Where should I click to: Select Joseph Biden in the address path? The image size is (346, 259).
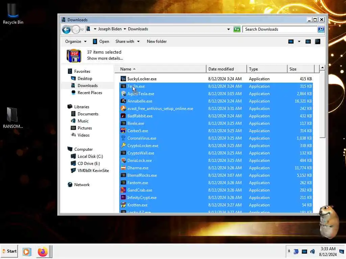tap(110, 29)
